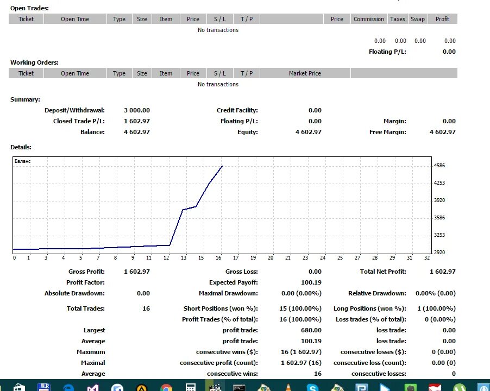Open Skype from the taskbar

[312, 387]
